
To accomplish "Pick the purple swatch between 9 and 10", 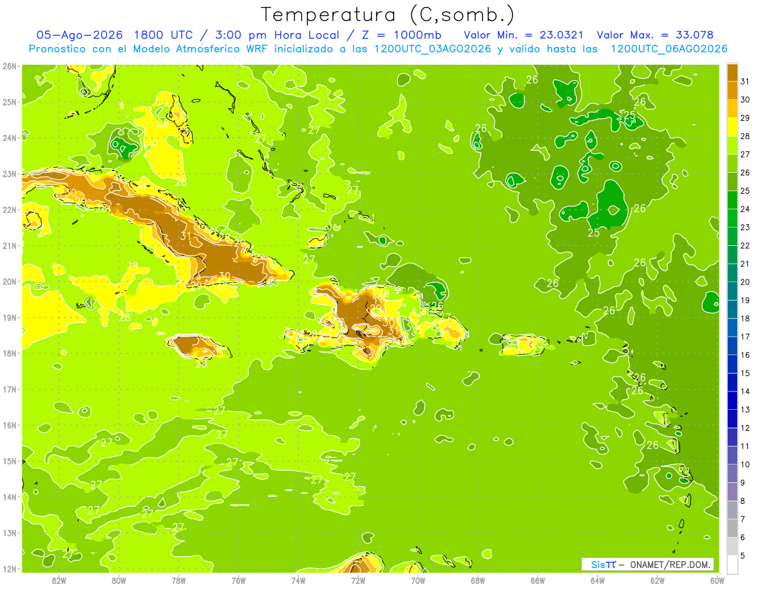I will pos(732,473).
